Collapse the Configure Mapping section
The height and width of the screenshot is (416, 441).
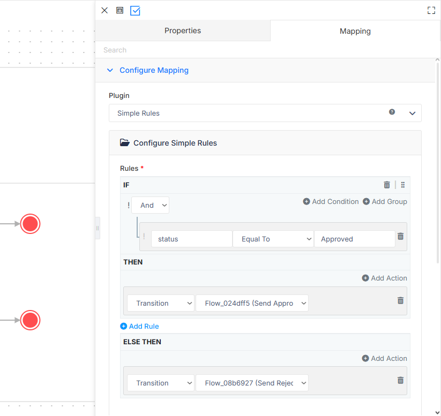(110, 70)
